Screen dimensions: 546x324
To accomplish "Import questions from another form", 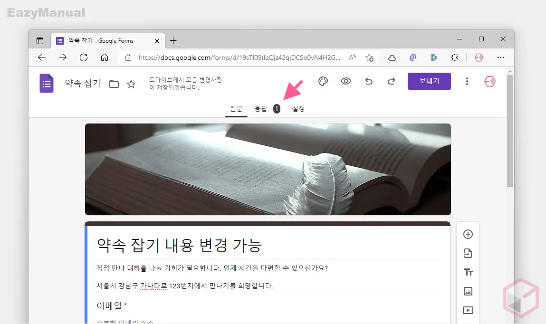I will point(468,253).
